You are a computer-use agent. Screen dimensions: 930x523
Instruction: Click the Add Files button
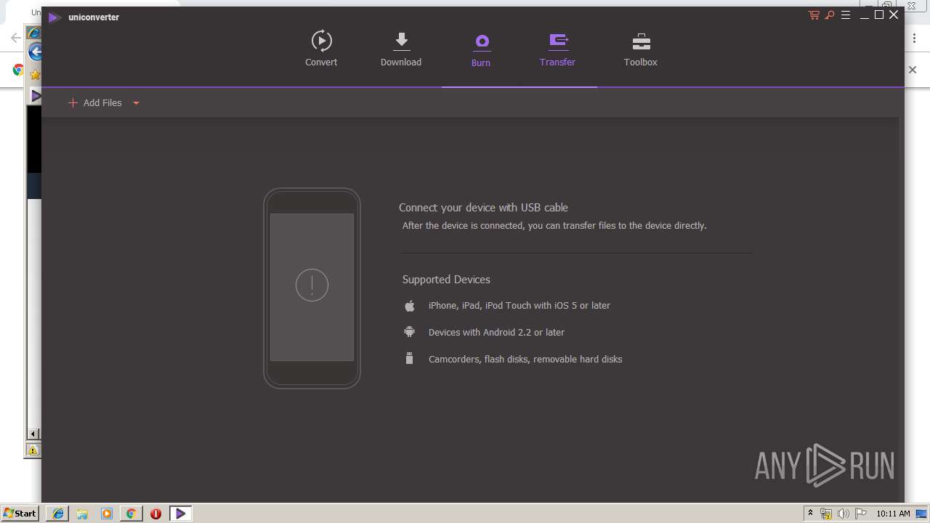(95, 103)
